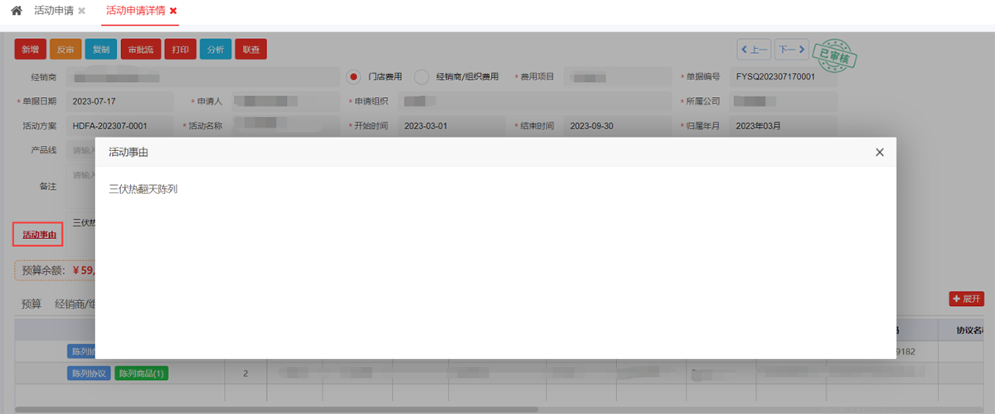995x414 pixels.
Task: Click the 打印 print button
Action: pos(180,50)
